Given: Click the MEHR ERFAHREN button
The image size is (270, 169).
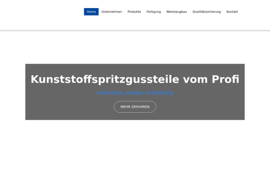Looking at the screenshot, I should [x=135, y=107].
